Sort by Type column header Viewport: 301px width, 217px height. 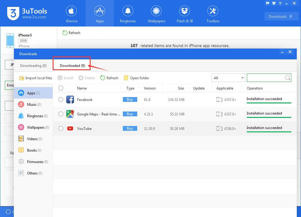pos(130,88)
